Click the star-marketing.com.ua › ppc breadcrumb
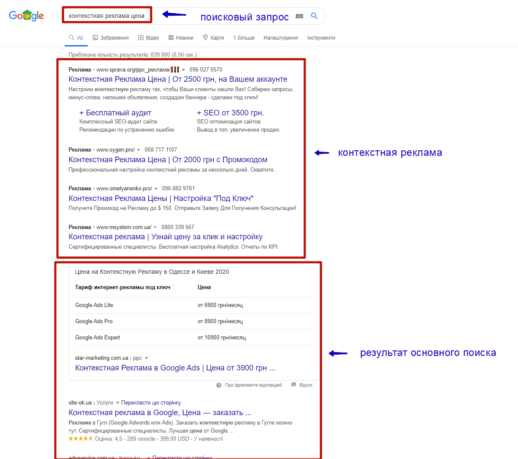Screen dimensions: 518x459 coord(109,358)
